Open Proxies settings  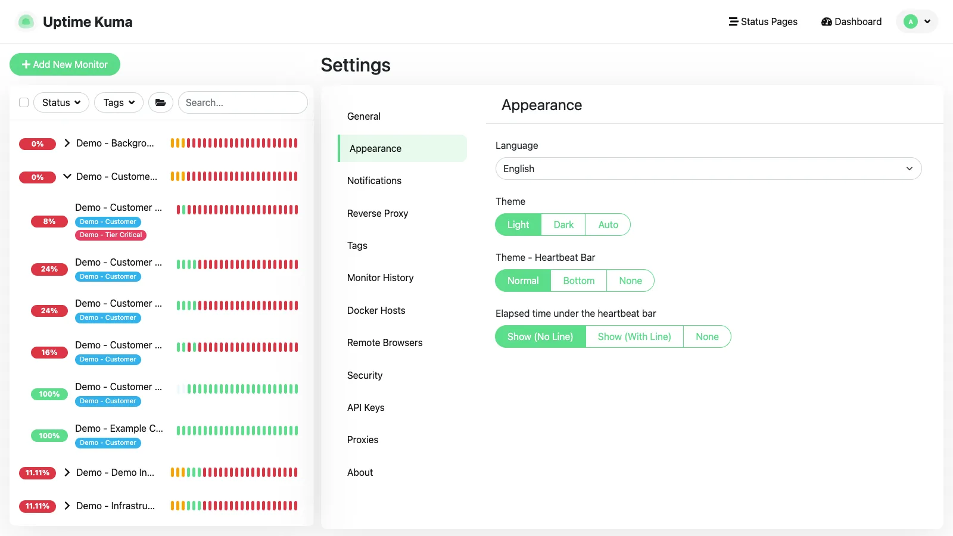403,440
